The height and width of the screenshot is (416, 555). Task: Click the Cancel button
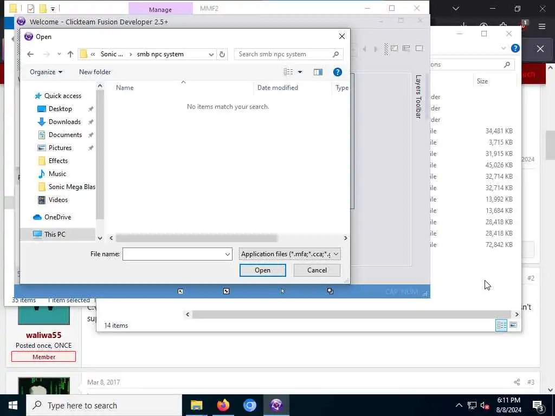pos(317,270)
